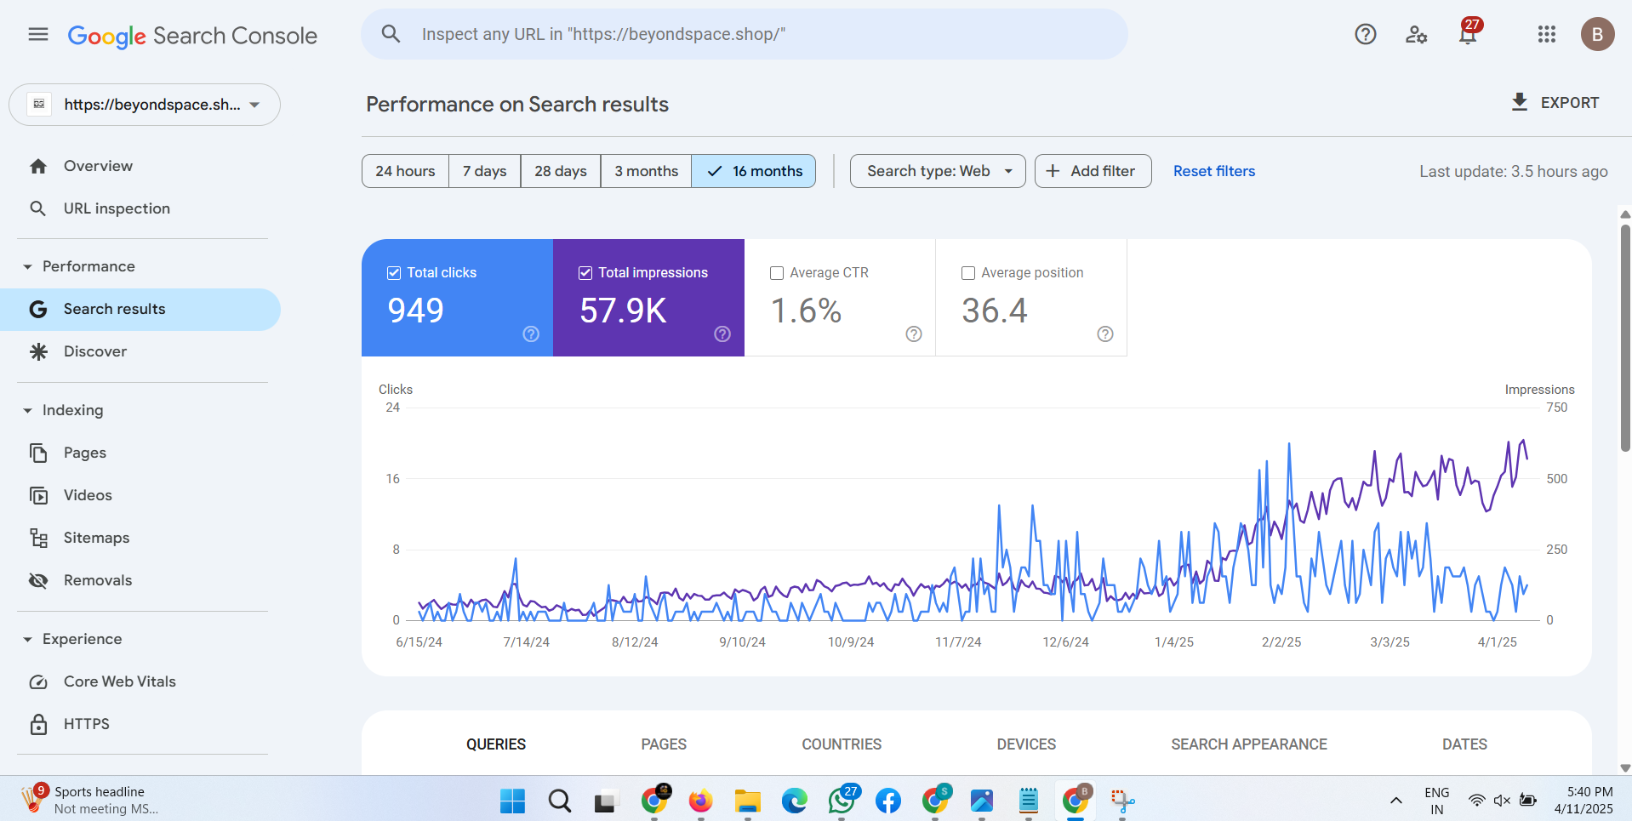Select the 7 days date range
The width and height of the screenshot is (1632, 821).
tap(485, 171)
